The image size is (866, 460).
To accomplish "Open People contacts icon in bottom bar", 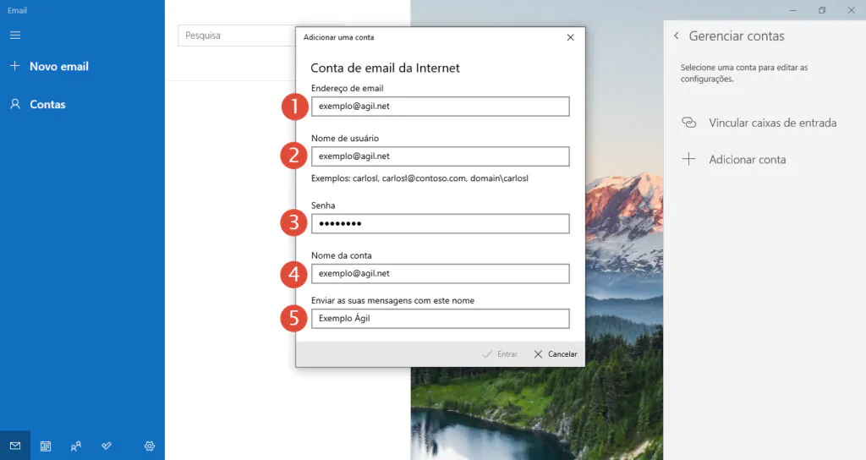I will 76,446.
